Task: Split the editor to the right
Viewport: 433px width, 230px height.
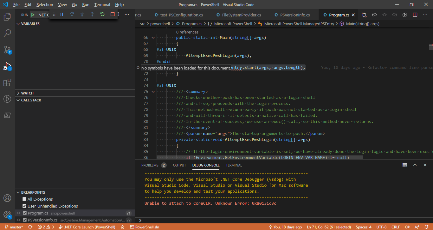Action: coord(415,15)
